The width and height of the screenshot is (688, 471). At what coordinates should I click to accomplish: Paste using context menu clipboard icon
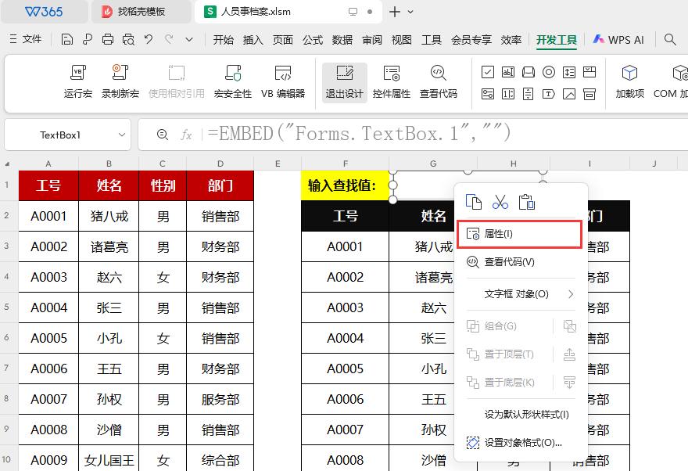pyautogui.click(x=526, y=202)
